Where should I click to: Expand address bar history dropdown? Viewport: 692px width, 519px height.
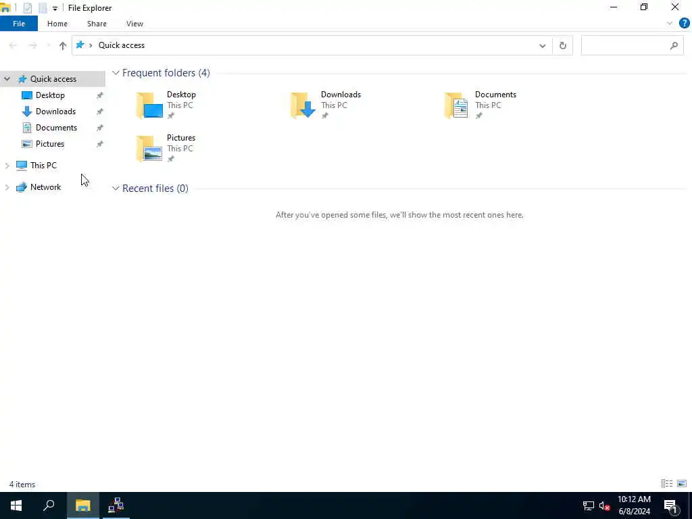[543, 45]
